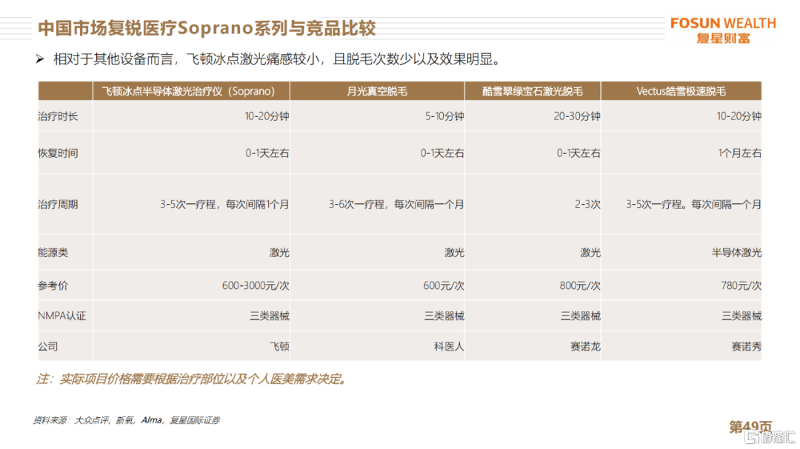800x449 pixels.
Task: Click the source line 资料来源：大众点评
Action: tap(127, 420)
